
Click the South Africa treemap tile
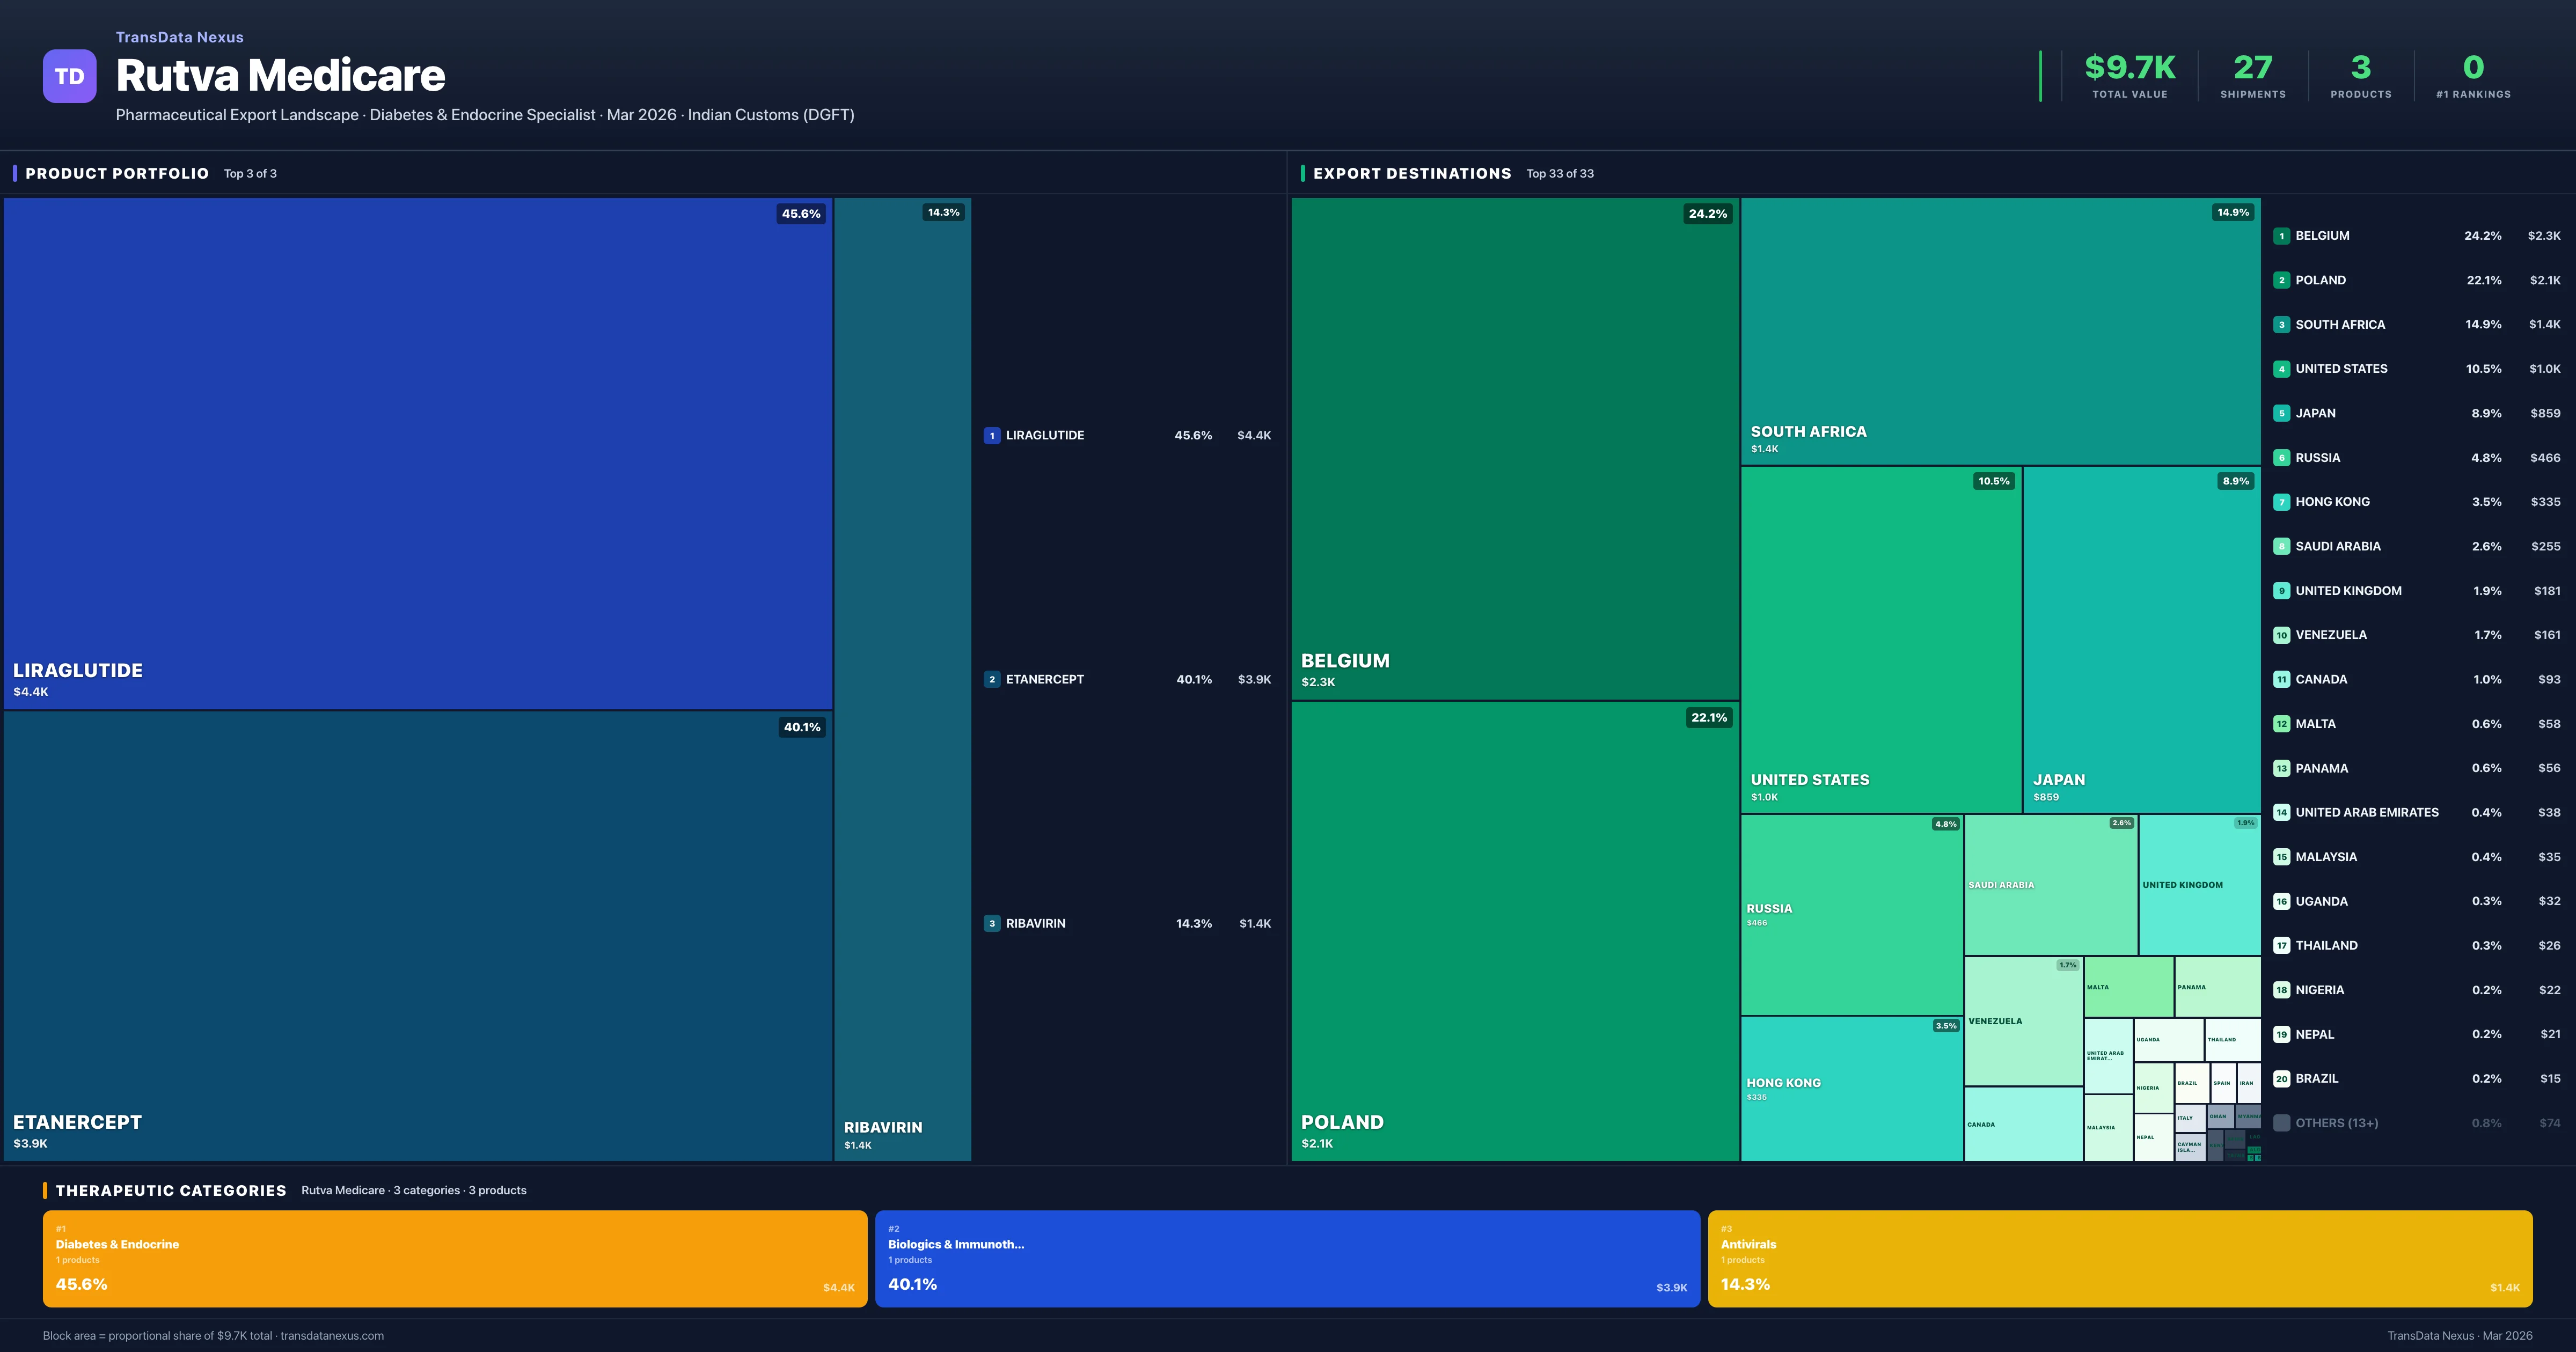pyautogui.click(x=2000, y=330)
